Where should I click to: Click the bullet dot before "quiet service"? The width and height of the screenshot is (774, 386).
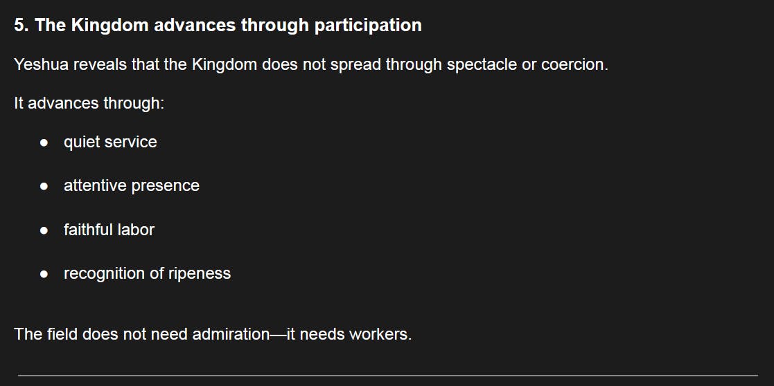pyautogui.click(x=44, y=143)
